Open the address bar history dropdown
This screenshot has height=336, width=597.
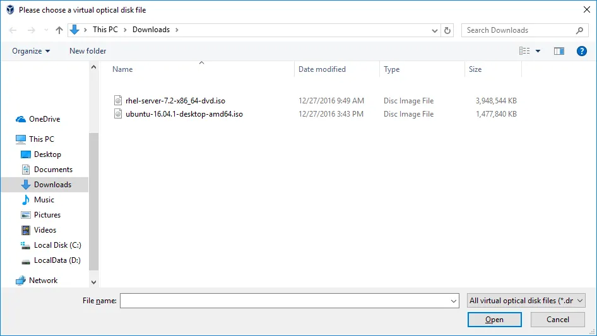point(434,30)
